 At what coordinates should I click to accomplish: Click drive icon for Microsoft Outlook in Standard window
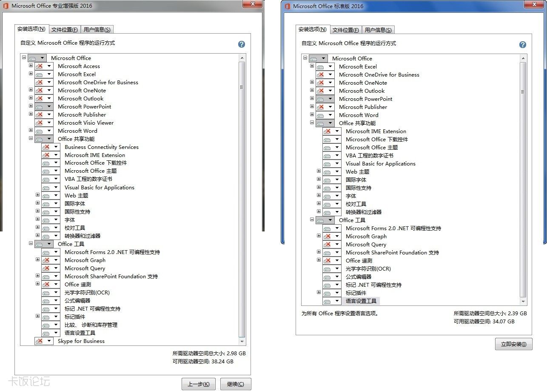(x=321, y=91)
